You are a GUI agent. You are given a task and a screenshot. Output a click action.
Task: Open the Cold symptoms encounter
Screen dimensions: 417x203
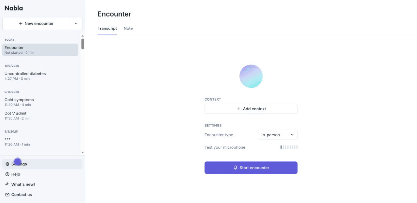click(19, 102)
